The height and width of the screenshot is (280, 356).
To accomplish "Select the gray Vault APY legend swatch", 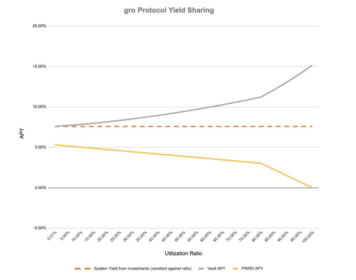I will tap(201, 269).
